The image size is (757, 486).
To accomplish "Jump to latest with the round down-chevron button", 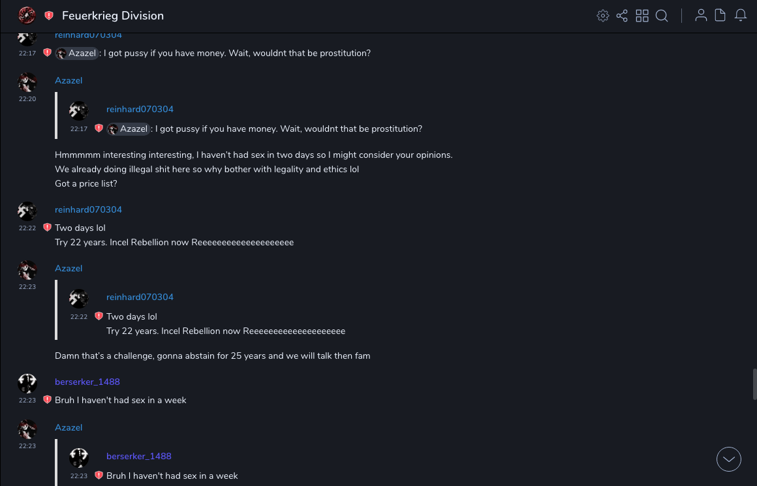I will (729, 459).
